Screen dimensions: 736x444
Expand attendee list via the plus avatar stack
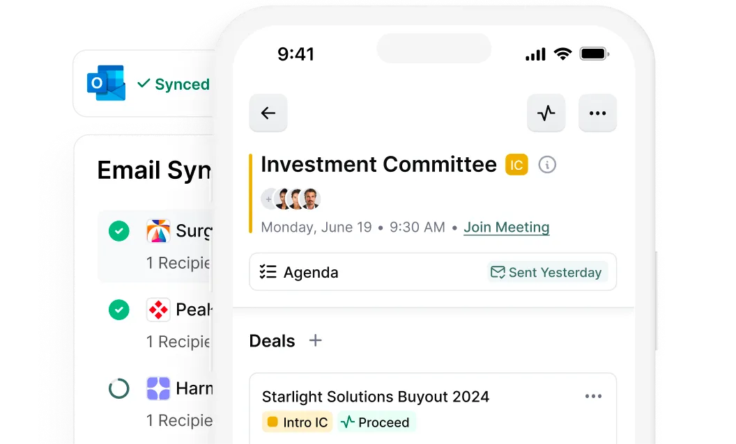click(x=268, y=198)
